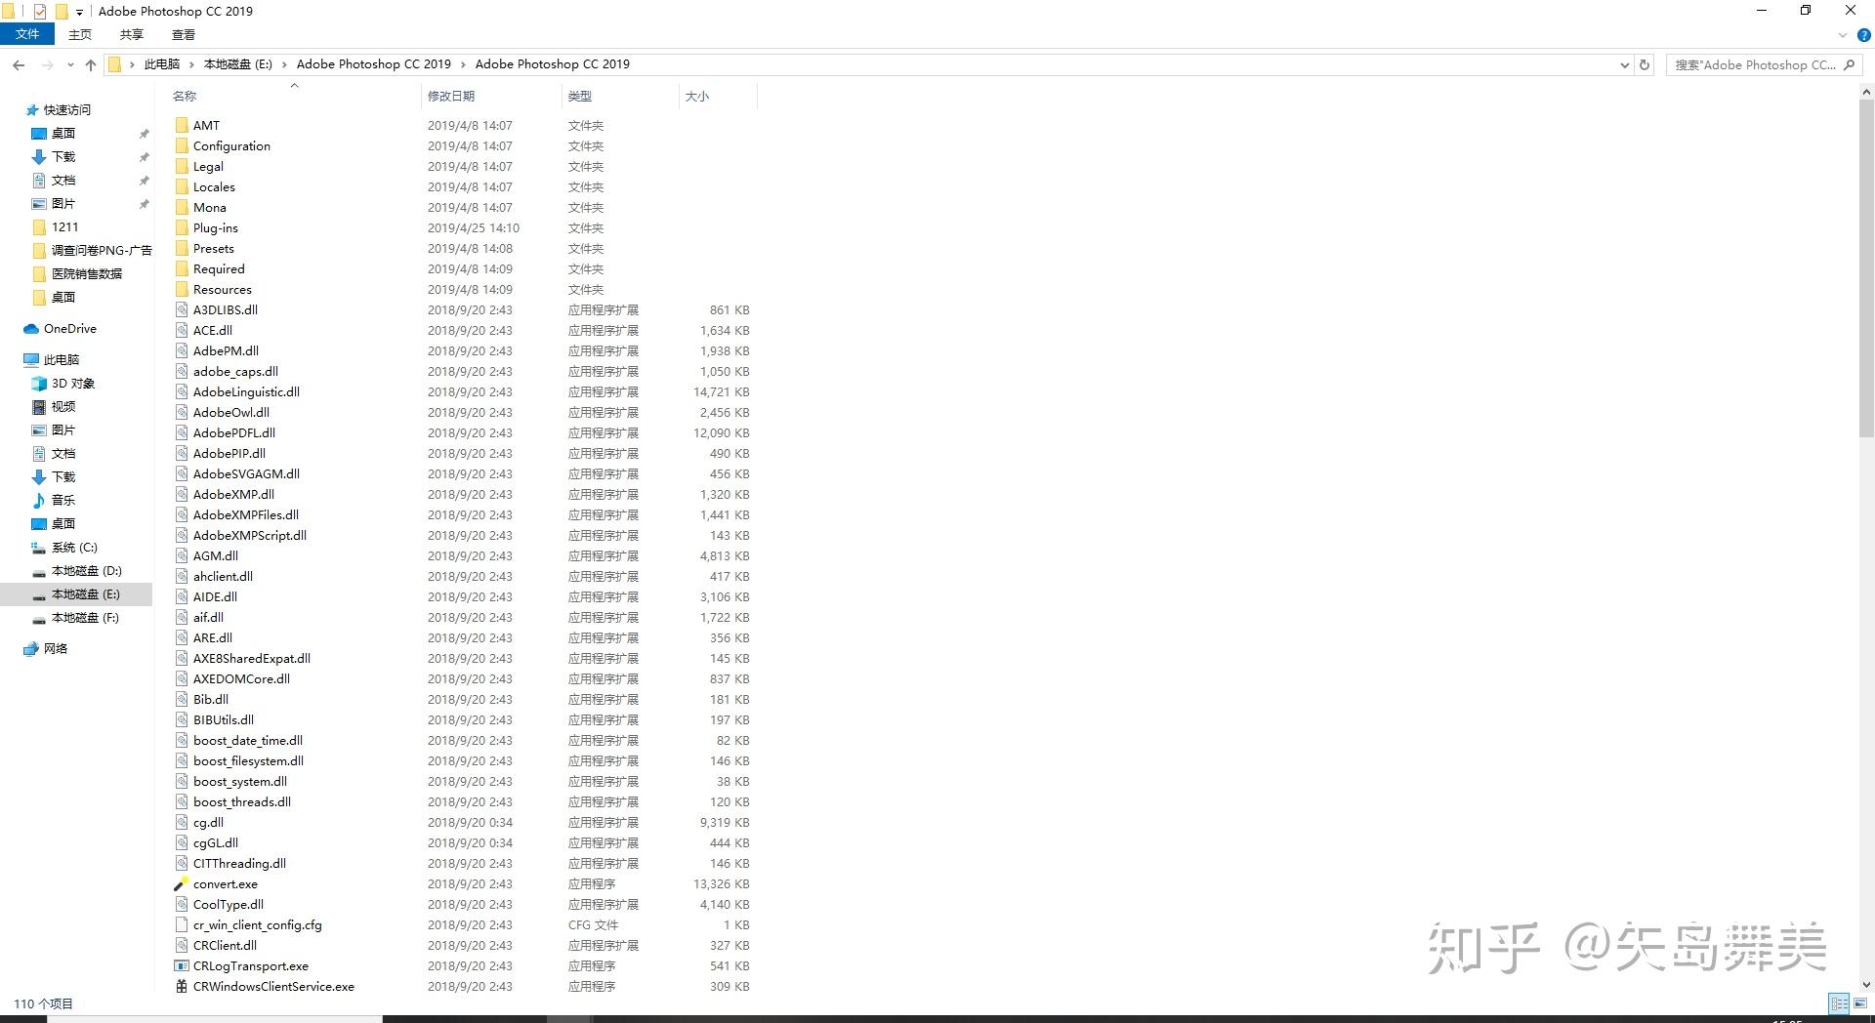Sort files by 修改日期 column
Screen dimensions: 1875x1023
(x=451, y=96)
